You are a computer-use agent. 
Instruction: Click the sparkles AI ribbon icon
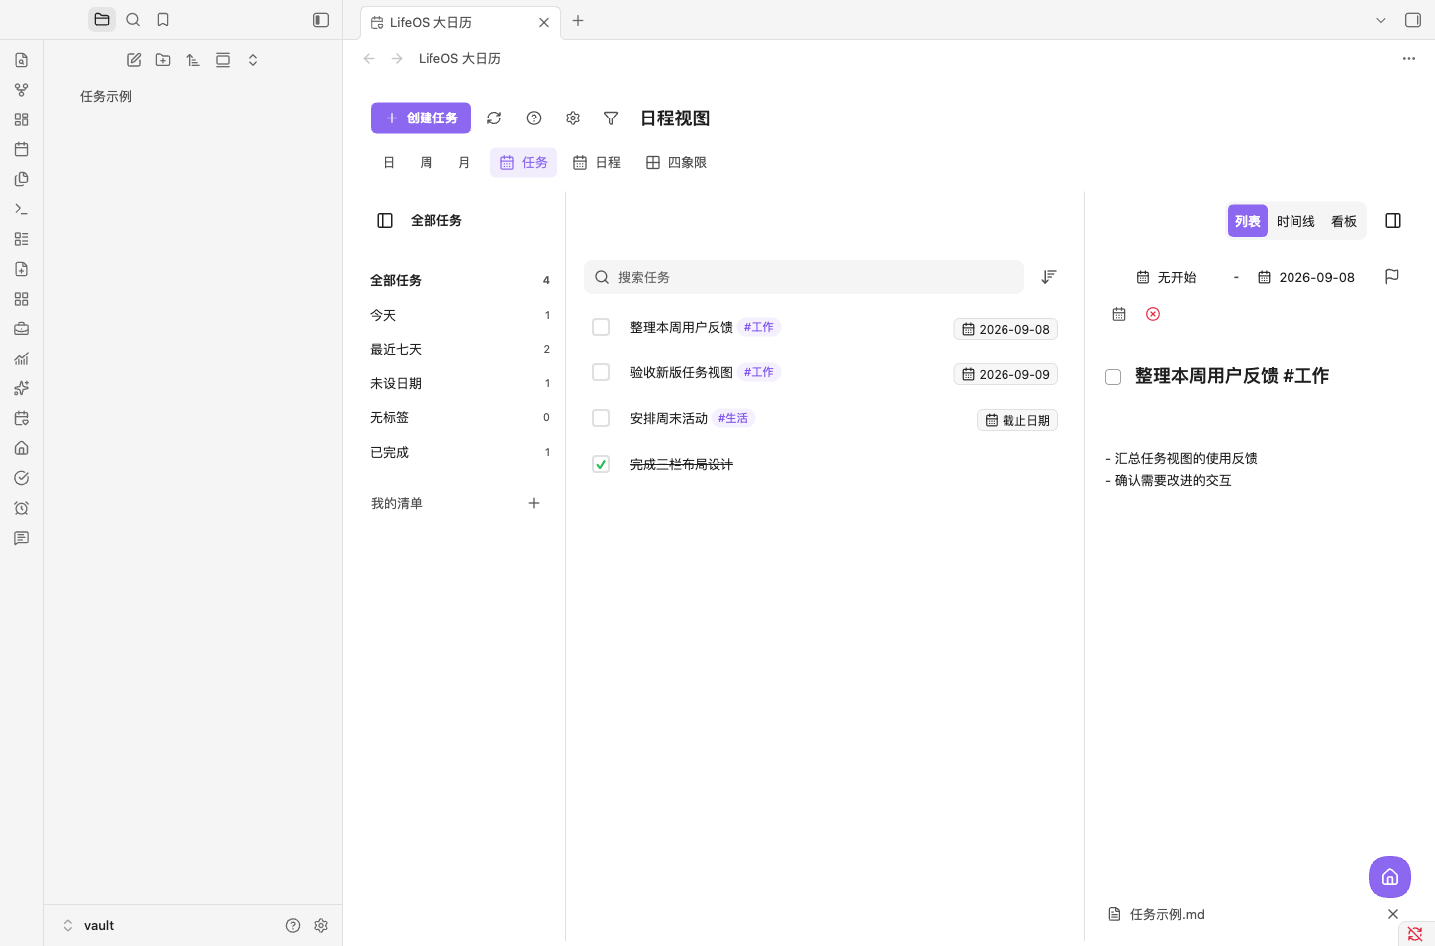(22, 388)
